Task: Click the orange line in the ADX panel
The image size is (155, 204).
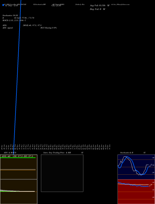Action: tap(18, 170)
